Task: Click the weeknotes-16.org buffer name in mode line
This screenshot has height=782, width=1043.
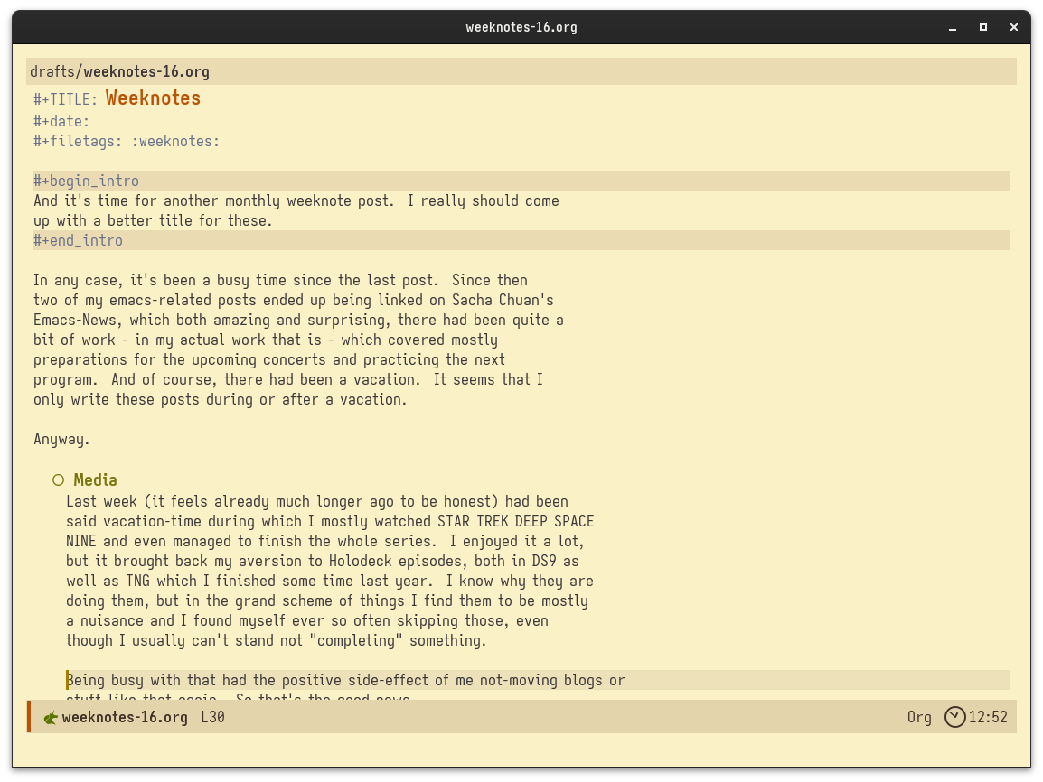Action: [125, 717]
